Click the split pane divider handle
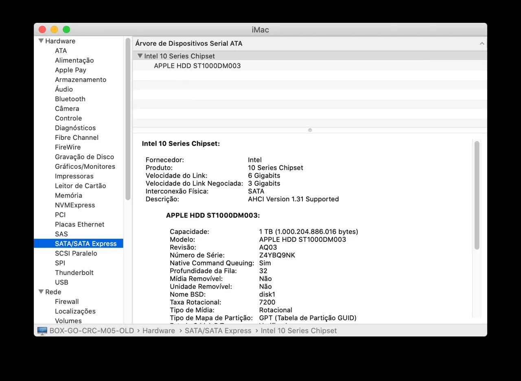This screenshot has width=521, height=381. [310, 130]
